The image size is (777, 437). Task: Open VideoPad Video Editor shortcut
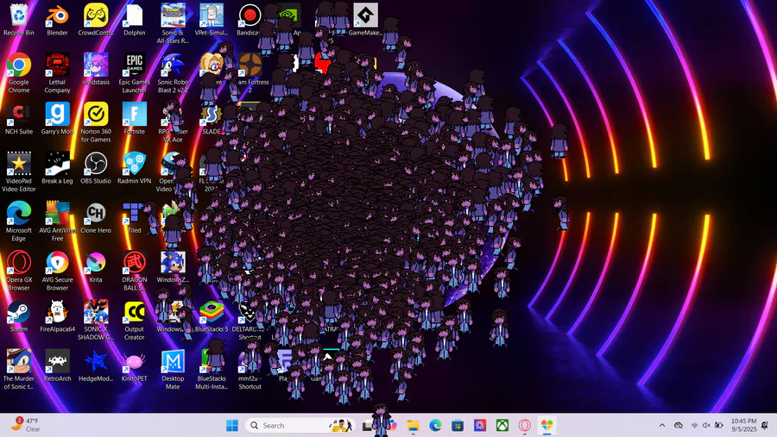(x=19, y=172)
